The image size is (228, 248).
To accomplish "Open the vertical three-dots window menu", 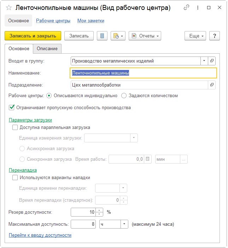I will click(198, 7).
